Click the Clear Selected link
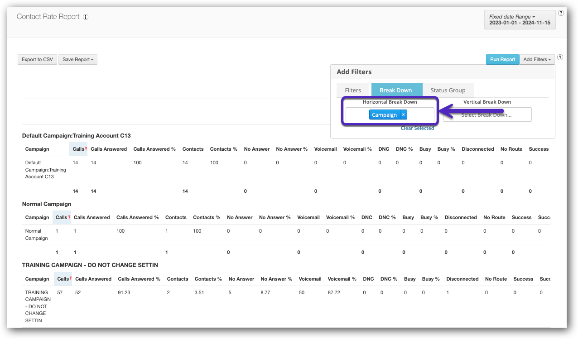 click(x=417, y=128)
